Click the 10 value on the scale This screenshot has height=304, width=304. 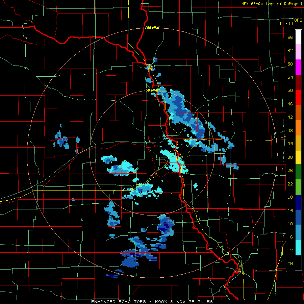tap(290, 224)
